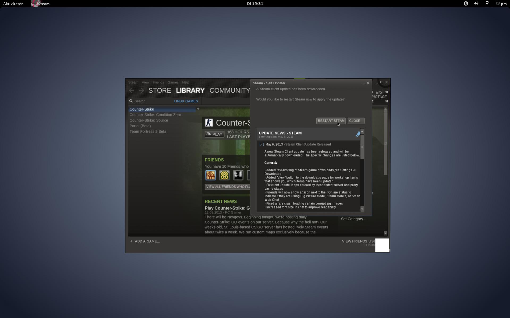Click the search magnifier icon
Screen dimensions: 510x318
pos(131,101)
